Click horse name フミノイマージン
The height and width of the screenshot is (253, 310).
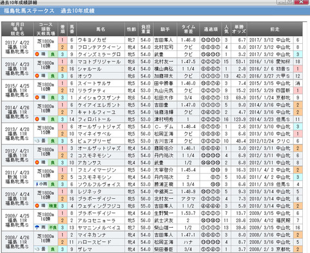click(97, 170)
